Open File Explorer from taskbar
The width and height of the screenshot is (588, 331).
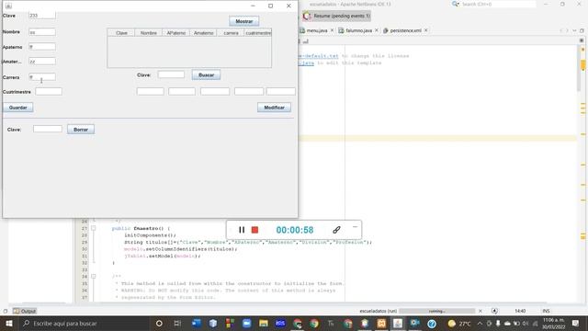tap(264, 323)
